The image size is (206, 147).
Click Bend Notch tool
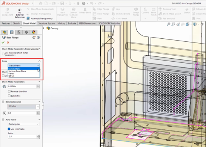coord(154,12)
